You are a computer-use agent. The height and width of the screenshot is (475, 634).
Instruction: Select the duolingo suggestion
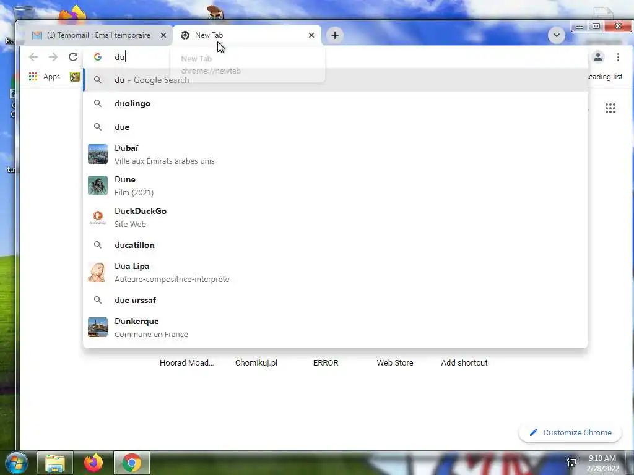336,103
